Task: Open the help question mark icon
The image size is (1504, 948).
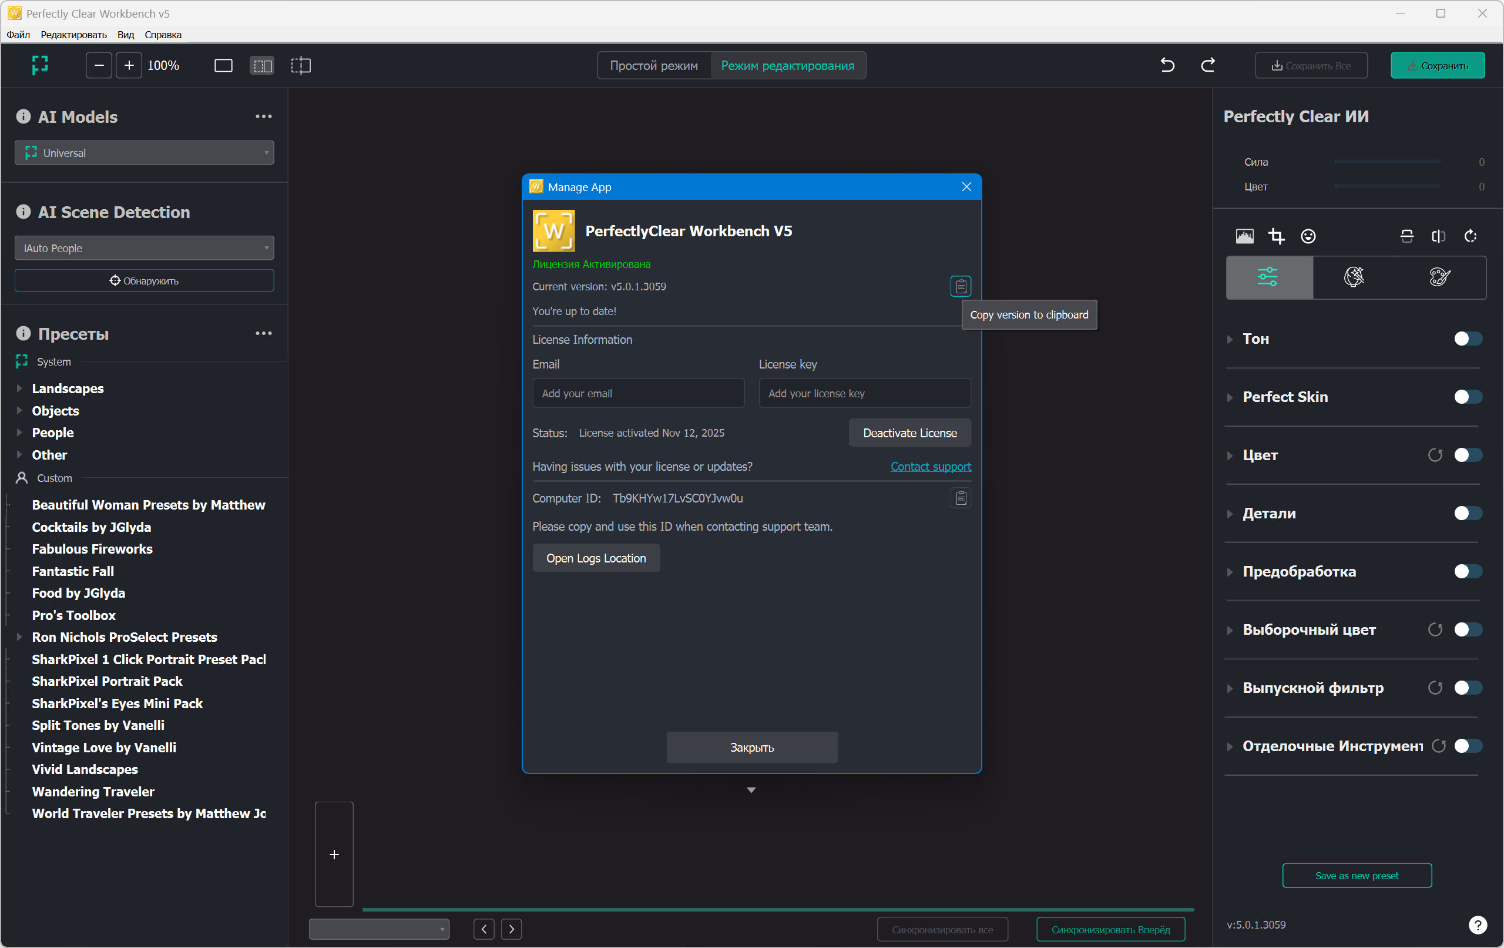Action: coord(1477,924)
